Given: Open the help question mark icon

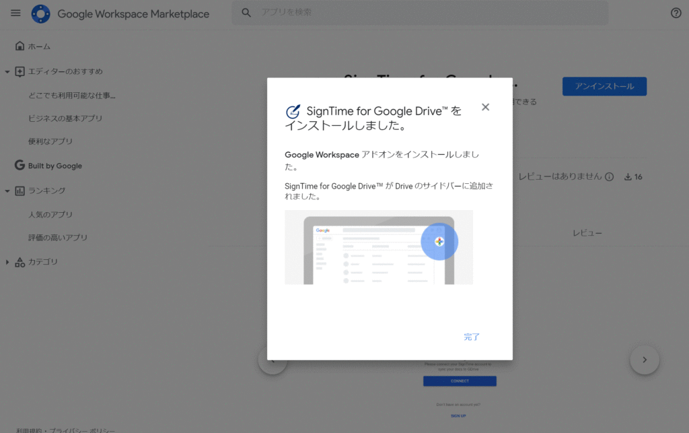Looking at the screenshot, I should click(x=676, y=13).
